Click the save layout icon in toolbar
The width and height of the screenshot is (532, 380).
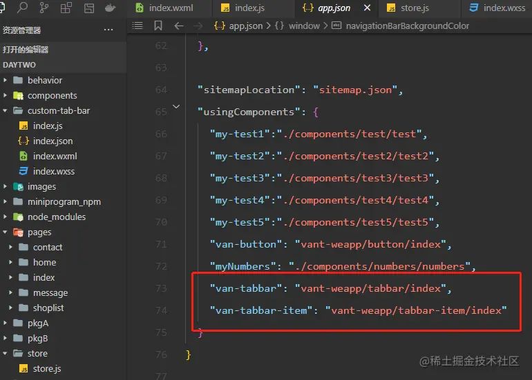point(89,8)
